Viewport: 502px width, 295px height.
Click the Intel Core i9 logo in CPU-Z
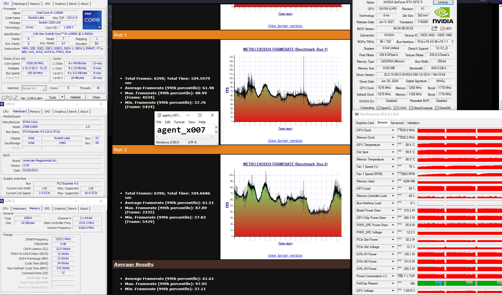[x=92, y=20]
